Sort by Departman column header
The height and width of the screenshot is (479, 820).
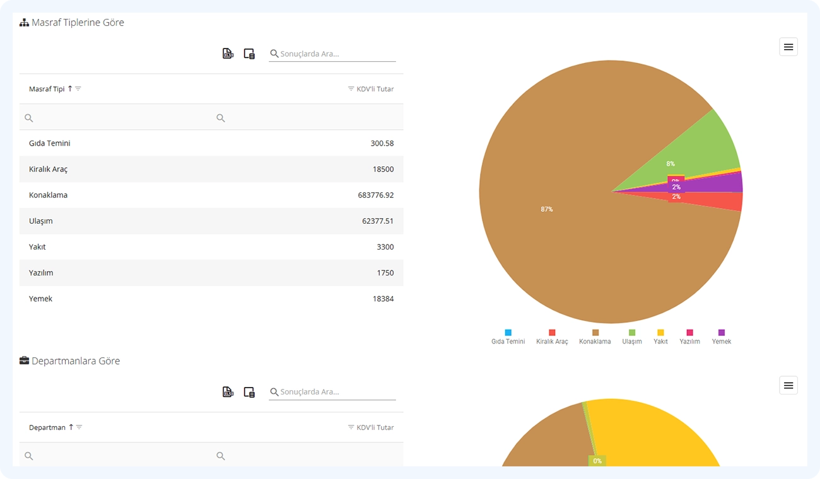[x=47, y=427]
